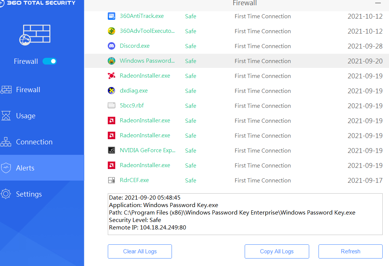The height and width of the screenshot is (266, 389).
Task: Select the Windows Password... entry name
Action: [x=147, y=61]
